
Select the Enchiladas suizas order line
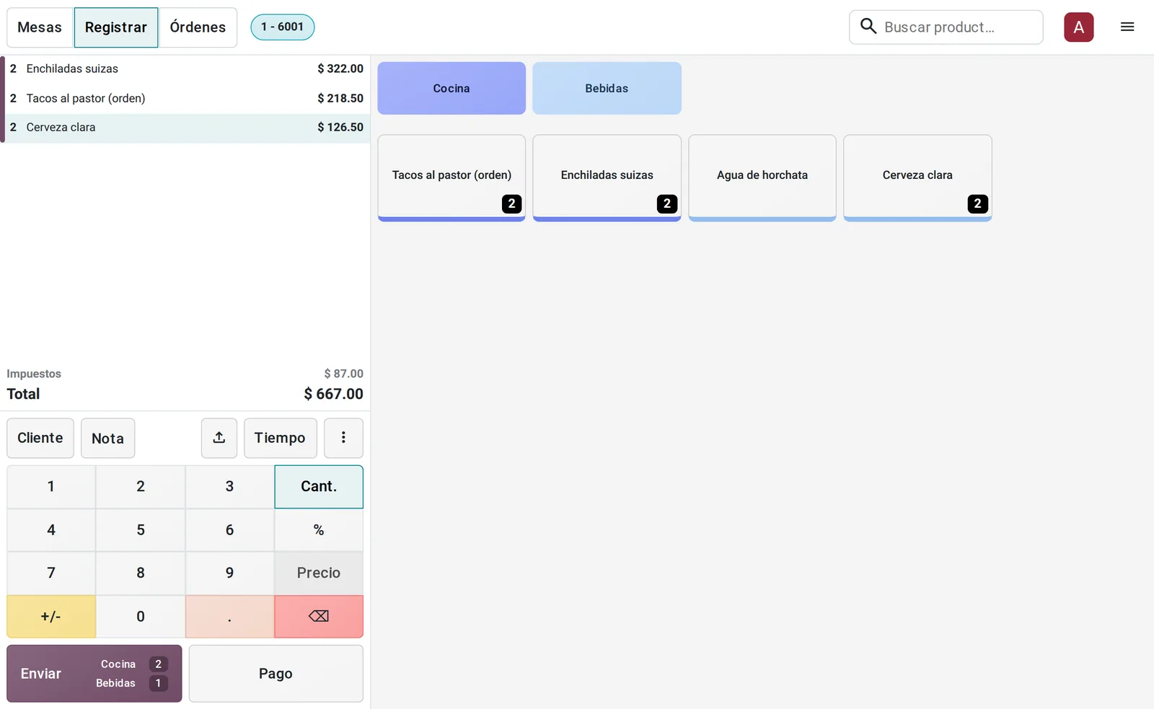(187, 69)
